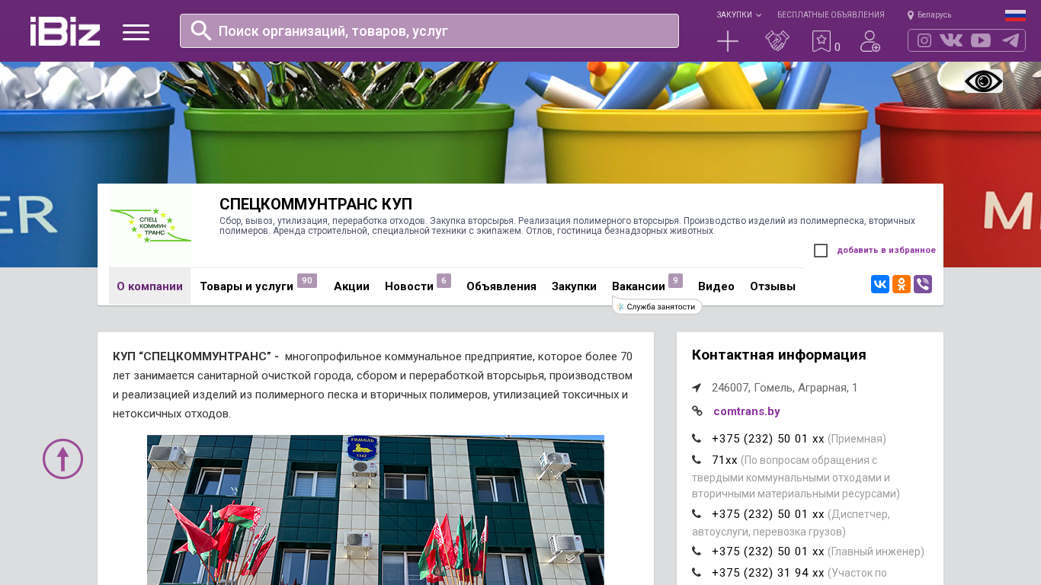Reveal the Приемная phone number
The width and height of the screenshot is (1041, 585).
pos(768,439)
